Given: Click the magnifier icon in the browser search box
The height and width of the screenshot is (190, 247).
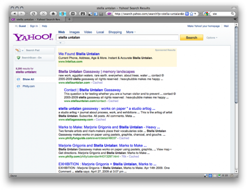Looking at the screenshot, I should [232, 13].
